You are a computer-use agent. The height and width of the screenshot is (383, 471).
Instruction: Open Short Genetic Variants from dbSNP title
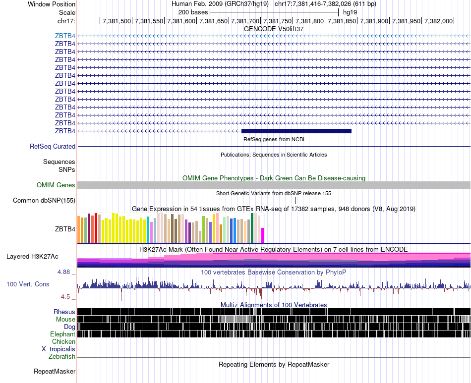click(x=274, y=193)
